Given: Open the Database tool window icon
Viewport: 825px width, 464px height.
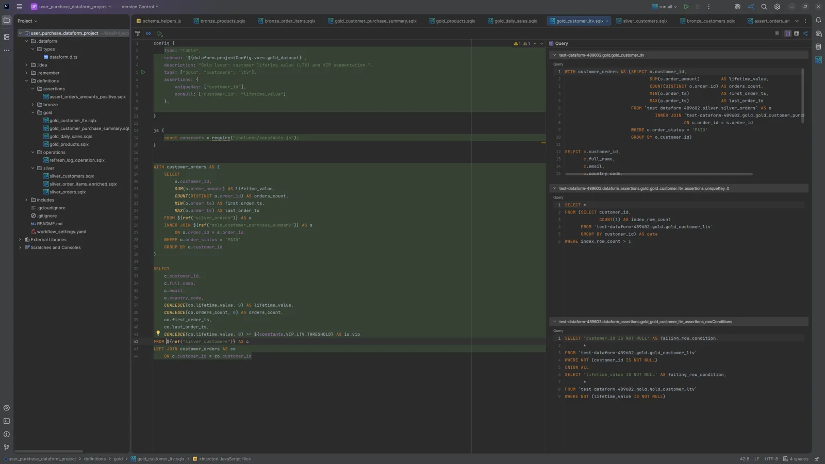Looking at the screenshot, I should [x=818, y=47].
